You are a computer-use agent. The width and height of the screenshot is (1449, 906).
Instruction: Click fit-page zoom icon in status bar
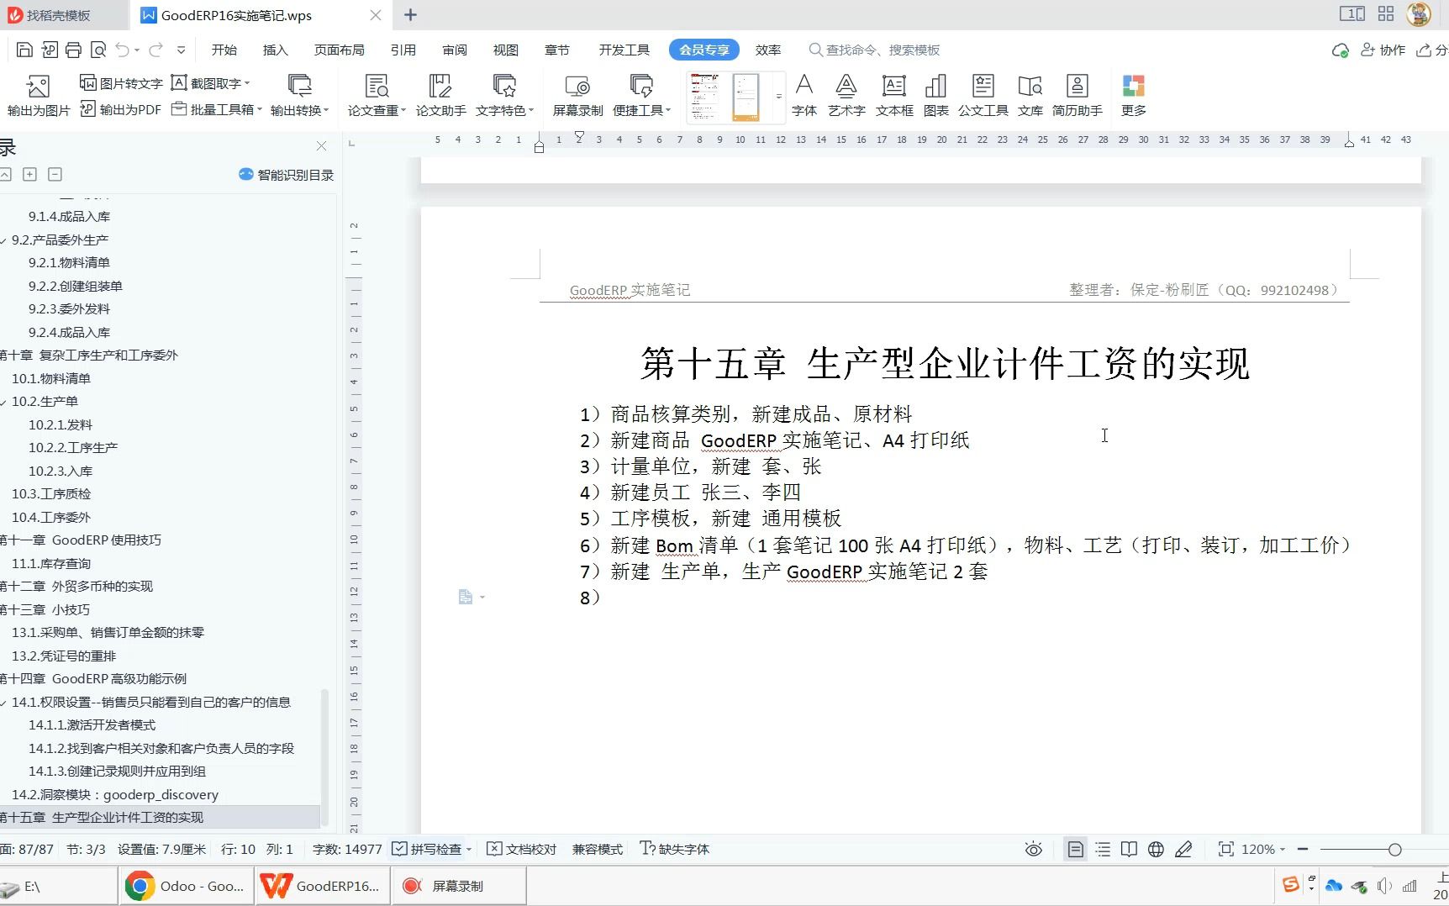click(1226, 850)
